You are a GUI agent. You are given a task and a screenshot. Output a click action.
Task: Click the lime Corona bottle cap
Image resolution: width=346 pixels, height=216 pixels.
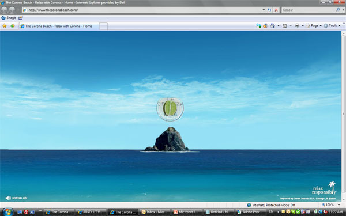click(x=170, y=109)
